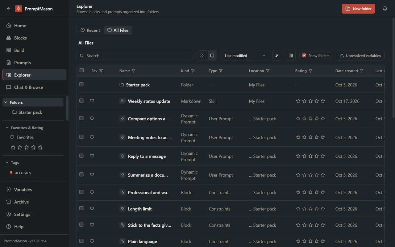Switch to the All Files tab
The height and width of the screenshot is (247, 395).
tap(118, 30)
